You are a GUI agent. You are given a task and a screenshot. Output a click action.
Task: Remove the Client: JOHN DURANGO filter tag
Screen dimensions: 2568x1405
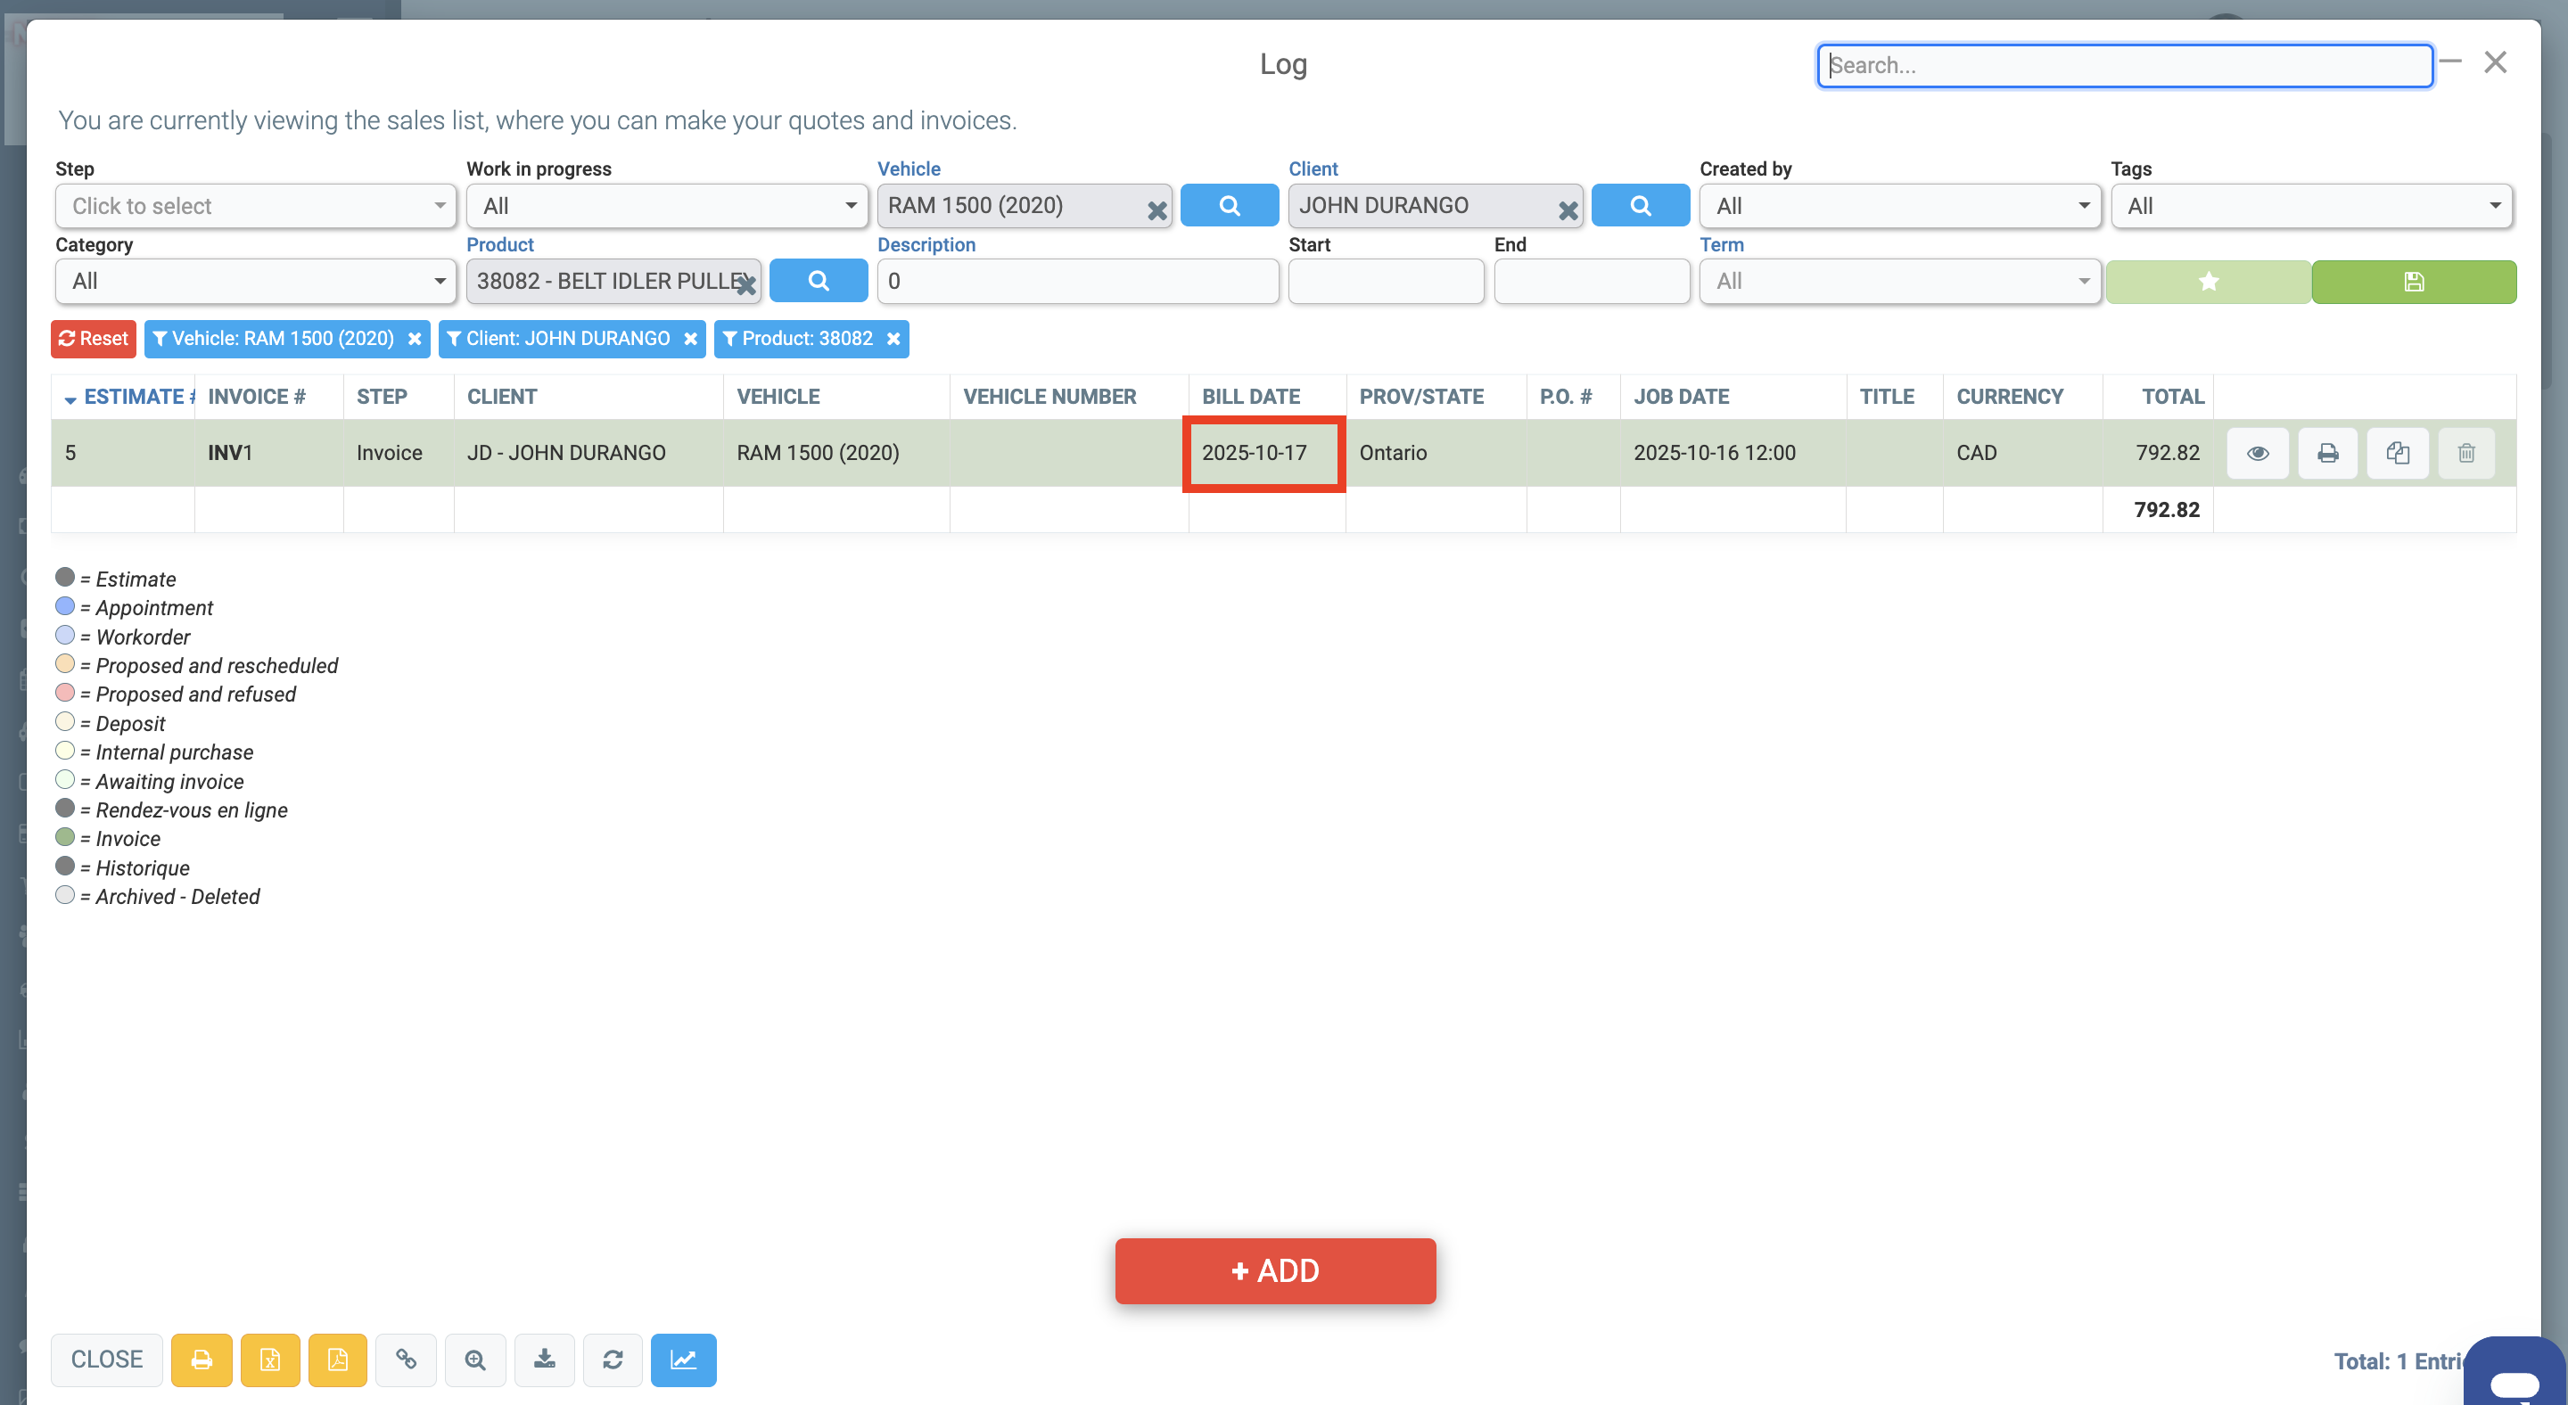point(690,339)
